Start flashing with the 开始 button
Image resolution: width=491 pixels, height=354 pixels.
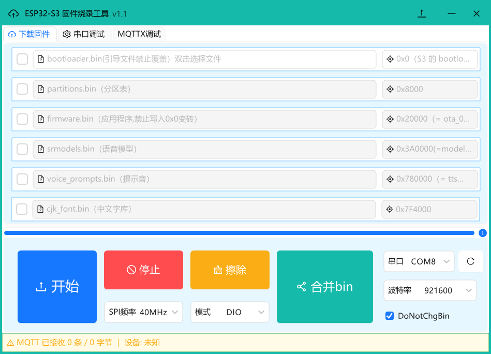57,287
